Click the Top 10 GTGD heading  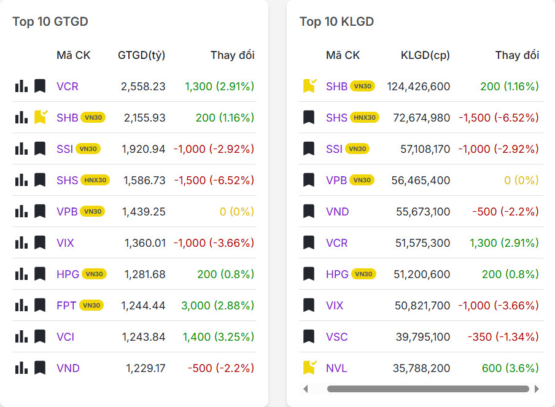50,21
